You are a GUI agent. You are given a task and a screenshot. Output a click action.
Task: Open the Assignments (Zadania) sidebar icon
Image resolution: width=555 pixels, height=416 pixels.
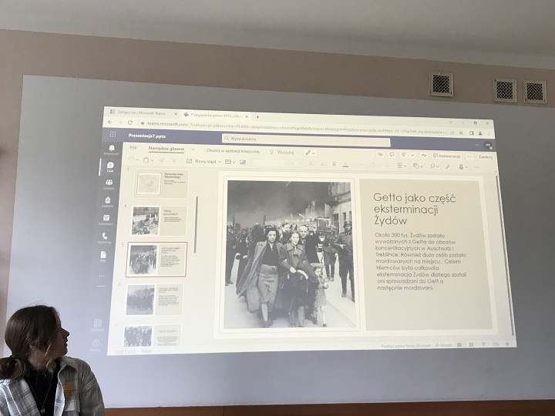tap(107, 202)
